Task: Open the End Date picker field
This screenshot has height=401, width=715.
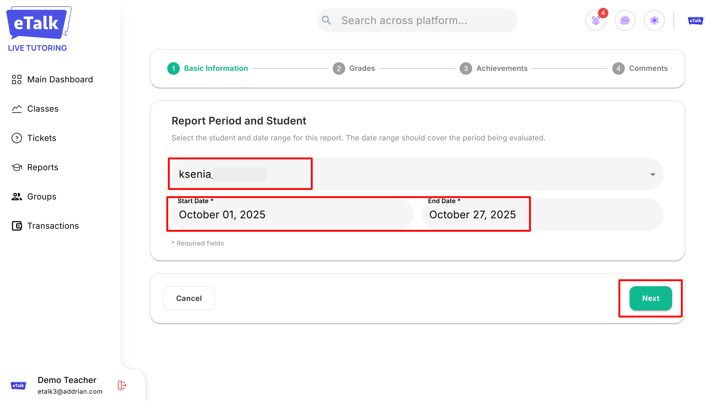Action: pyautogui.click(x=541, y=214)
